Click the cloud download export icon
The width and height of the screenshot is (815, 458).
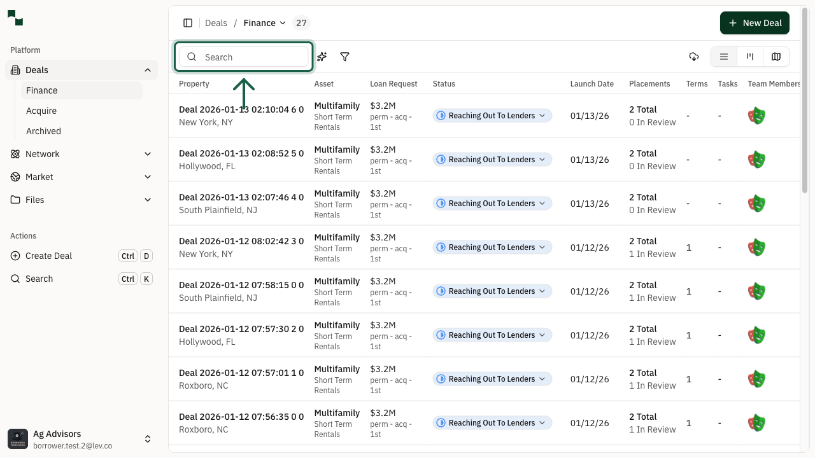[694, 57]
